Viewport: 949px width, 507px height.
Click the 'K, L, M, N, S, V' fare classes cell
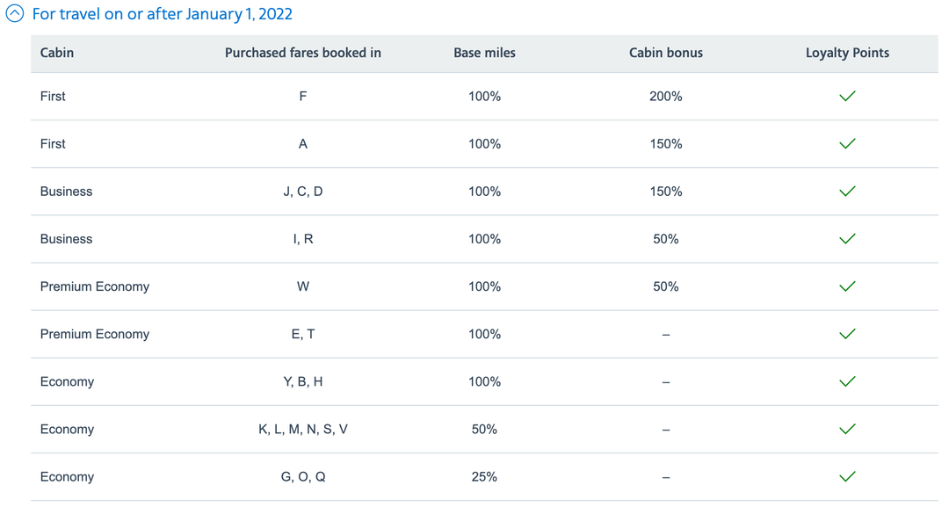pyautogui.click(x=303, y=429)
